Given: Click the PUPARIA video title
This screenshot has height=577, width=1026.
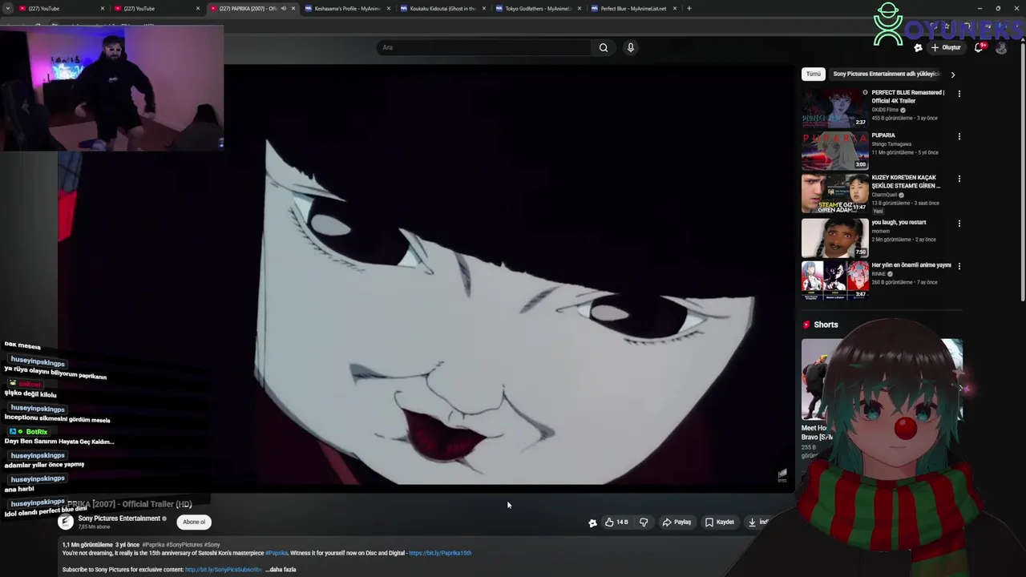Looking at the screenshot, I should pyautogui.click(x=883, y=135).
